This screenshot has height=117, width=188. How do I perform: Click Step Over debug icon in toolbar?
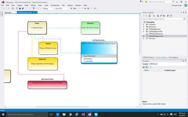coord(88,8)
